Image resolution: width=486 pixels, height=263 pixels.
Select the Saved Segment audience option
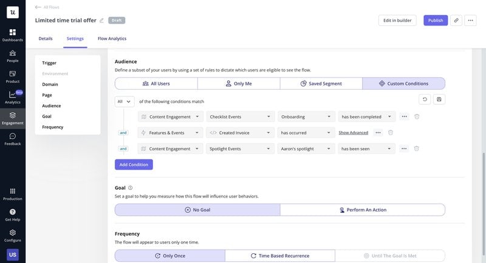[x=321, y=84]
